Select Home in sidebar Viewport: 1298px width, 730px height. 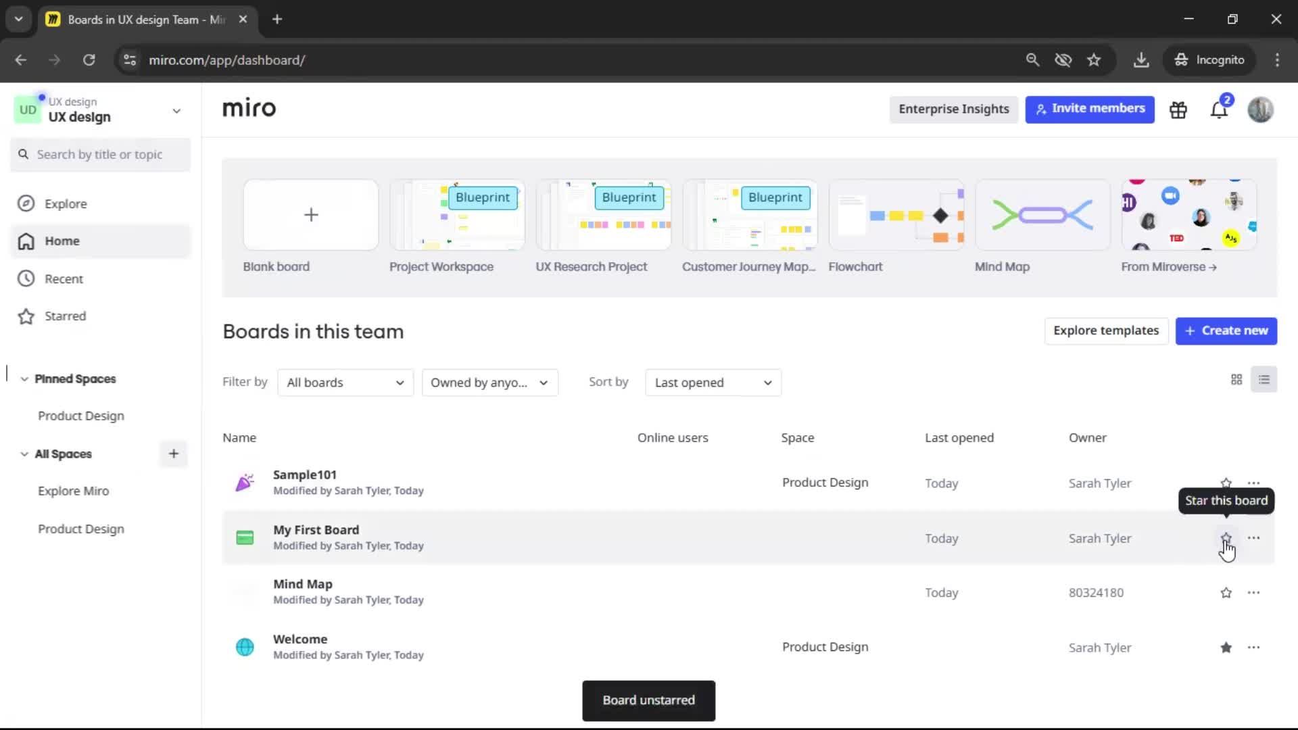100,241
